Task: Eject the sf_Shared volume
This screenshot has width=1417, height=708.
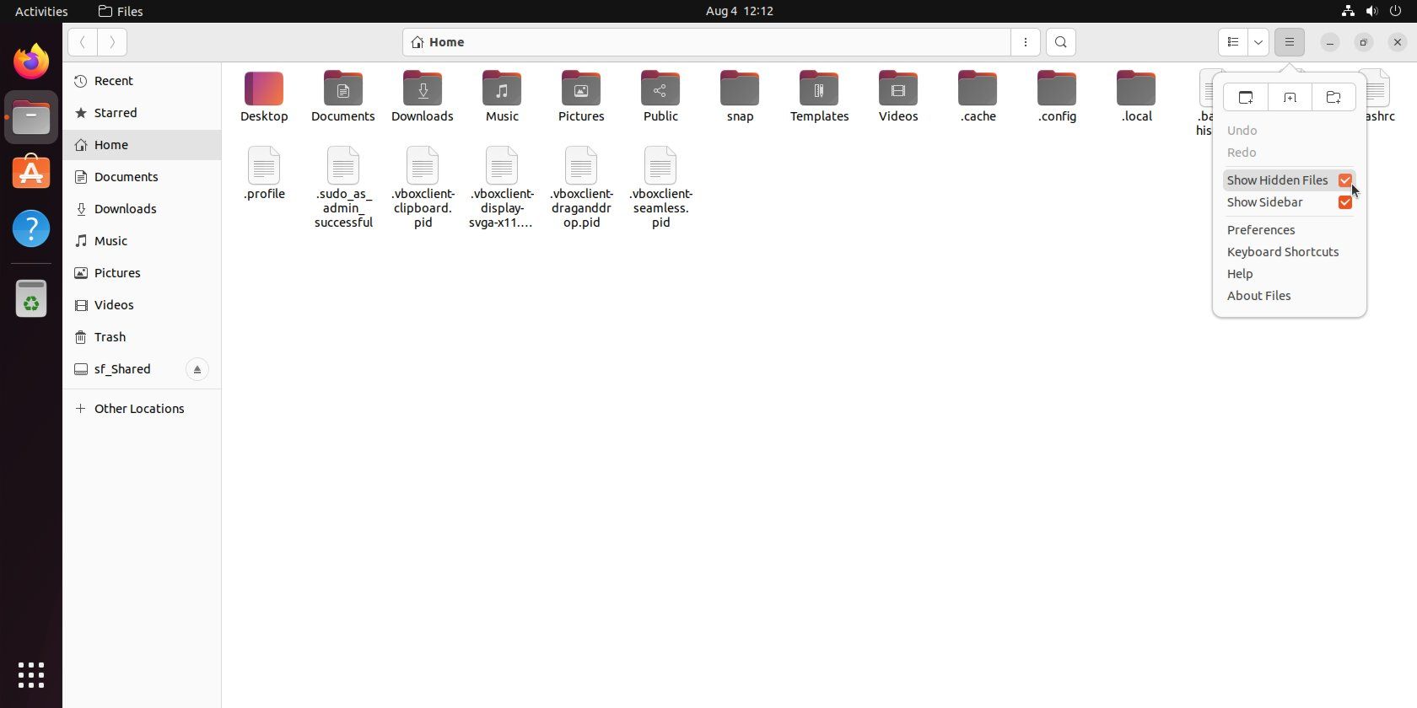Action: pyautogui.click(x=197, y=369)
